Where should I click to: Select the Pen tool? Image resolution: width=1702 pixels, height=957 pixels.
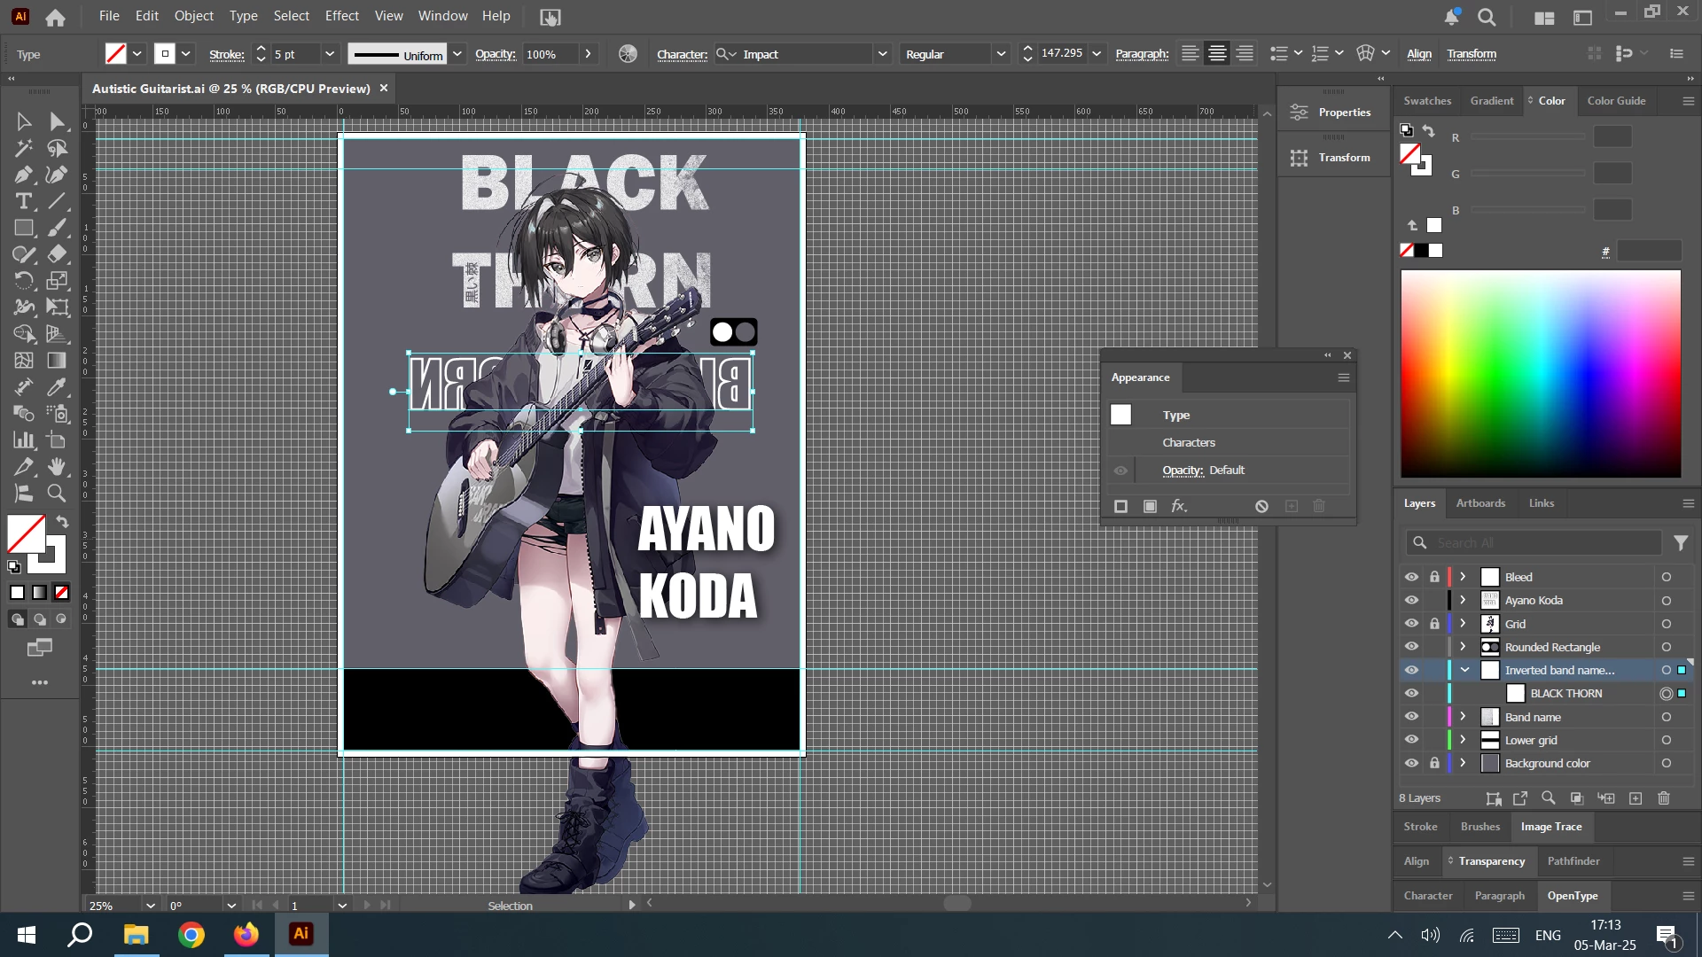(24, 175)
